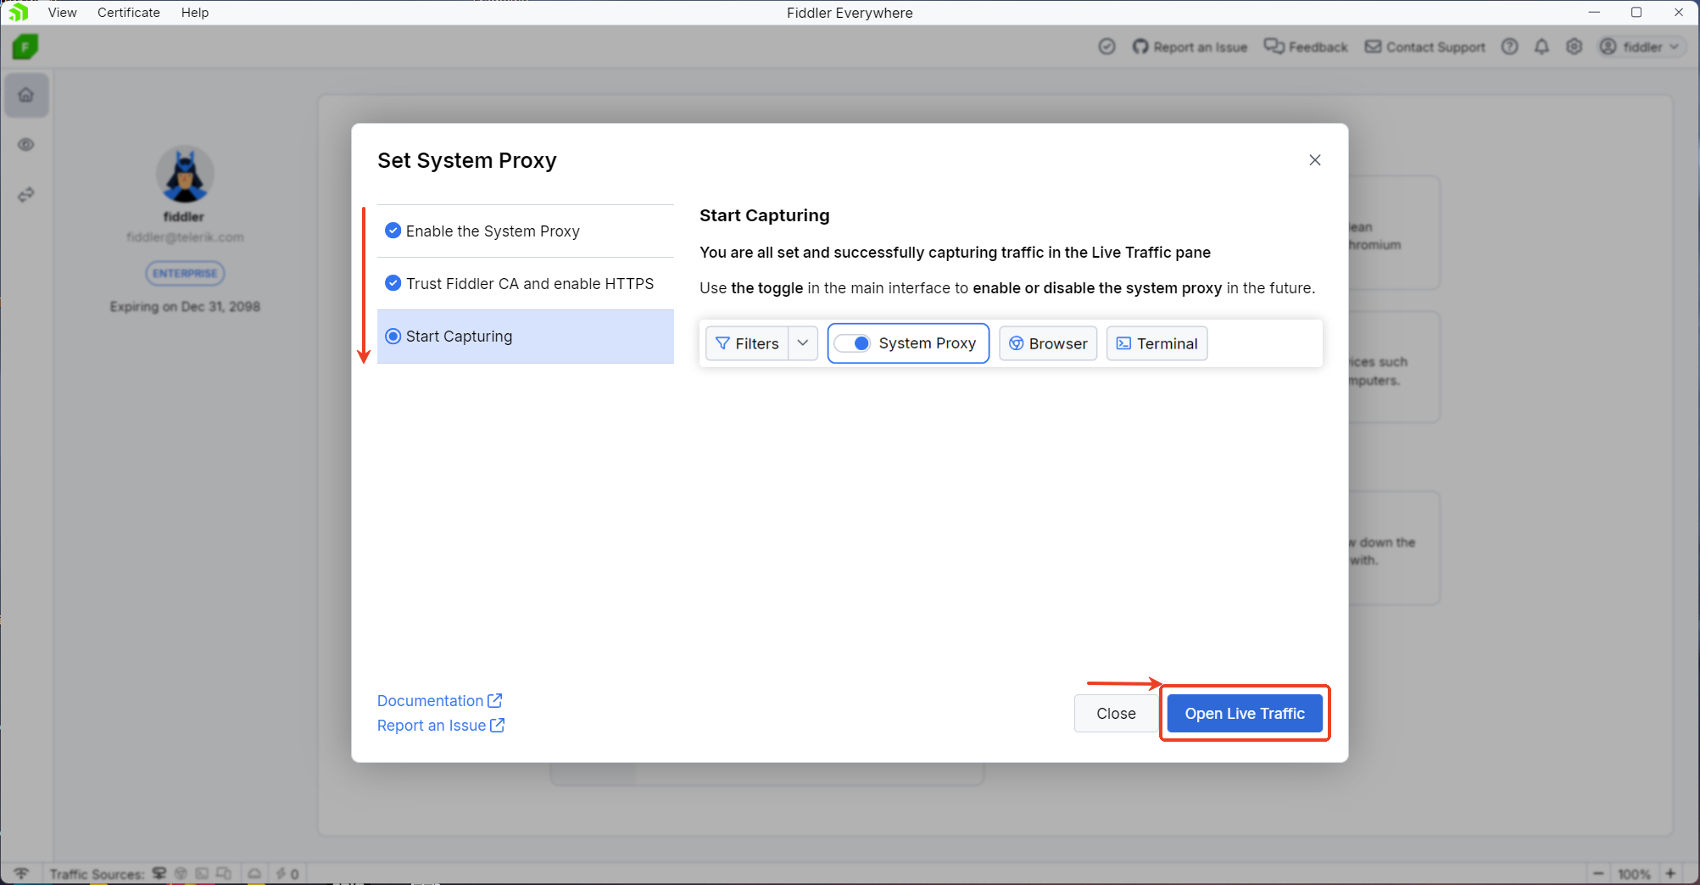Click the system proxy traffic source icon
Screen dimensions: 1700x885
[159, 873]
